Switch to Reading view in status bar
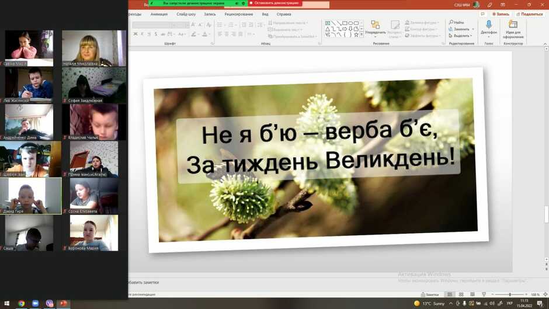Screen dimensions: 549x309 472,294
